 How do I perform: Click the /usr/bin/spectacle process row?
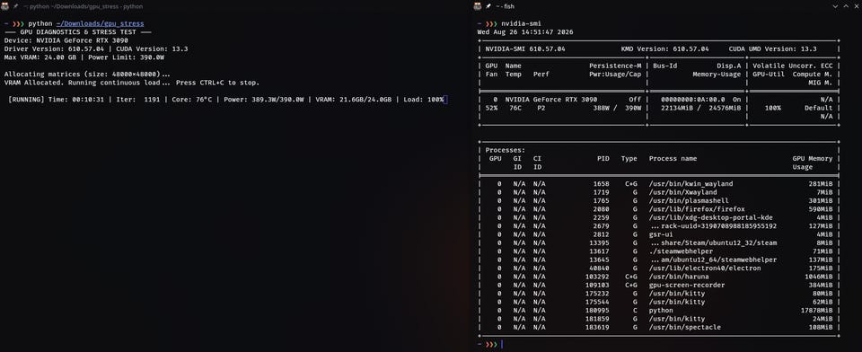coord(658,327)
